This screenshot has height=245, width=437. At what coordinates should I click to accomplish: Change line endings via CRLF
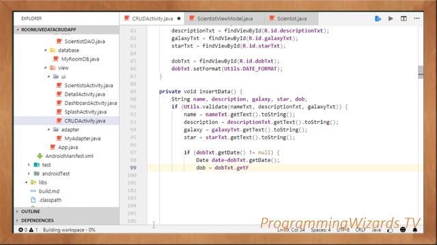(x=361, y=230)
